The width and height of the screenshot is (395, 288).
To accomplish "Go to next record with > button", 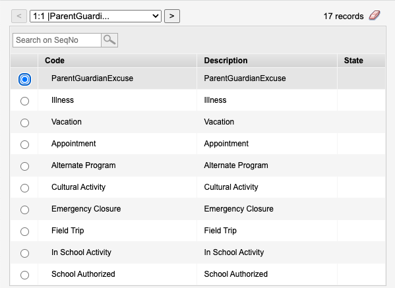I will tap(172, 16).
